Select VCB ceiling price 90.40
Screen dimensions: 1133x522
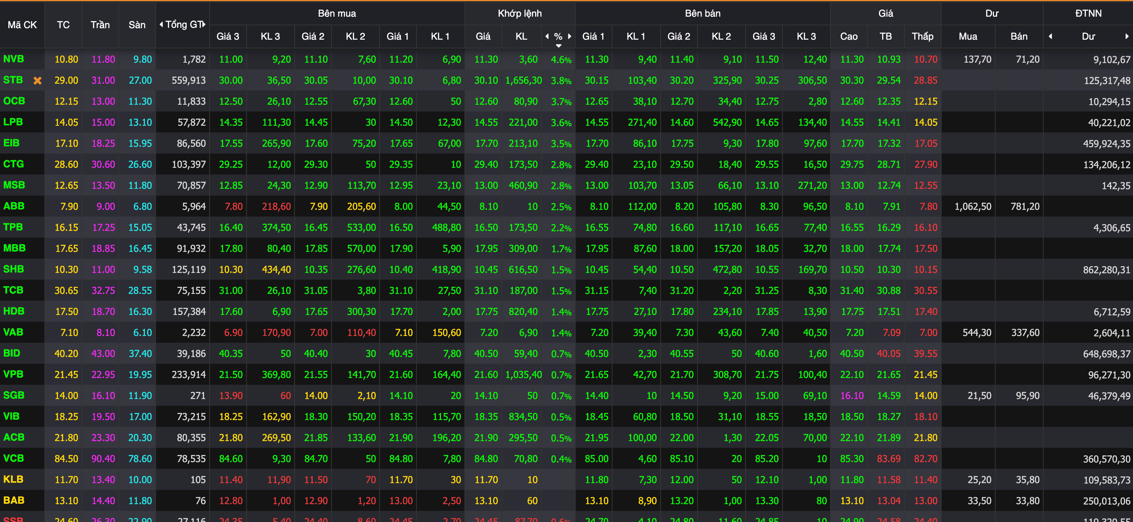pyautogui.click(x=103, y=459)
